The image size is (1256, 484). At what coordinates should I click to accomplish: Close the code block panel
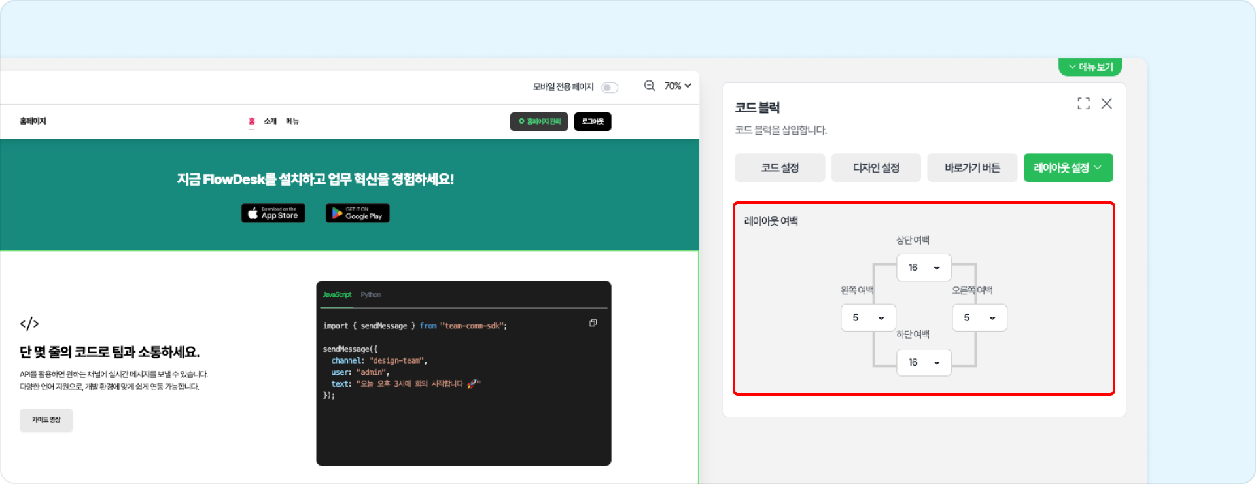[1106, 103]
